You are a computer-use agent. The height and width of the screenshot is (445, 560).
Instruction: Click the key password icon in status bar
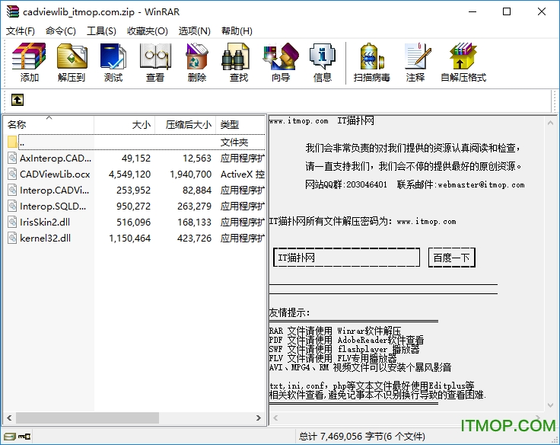click(24, 437)
